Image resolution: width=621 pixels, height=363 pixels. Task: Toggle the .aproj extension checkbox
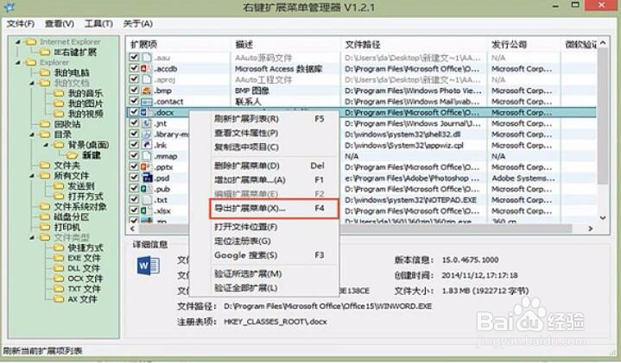(x=134, y=79)
